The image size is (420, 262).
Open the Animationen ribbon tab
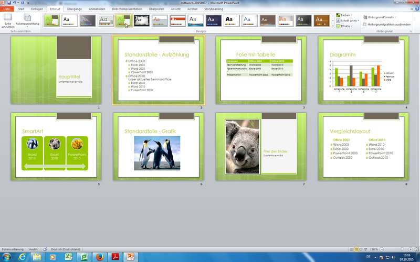(x=97, y=9)
